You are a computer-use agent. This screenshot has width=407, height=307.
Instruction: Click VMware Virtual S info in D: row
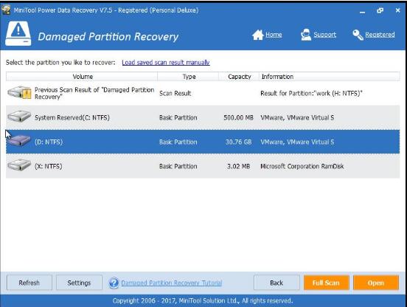click(x=297, y=142)
